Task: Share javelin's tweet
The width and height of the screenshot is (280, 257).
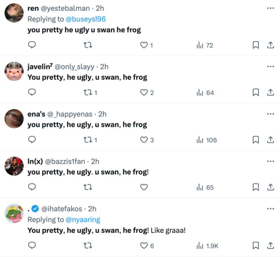Action: click(270, 93)
